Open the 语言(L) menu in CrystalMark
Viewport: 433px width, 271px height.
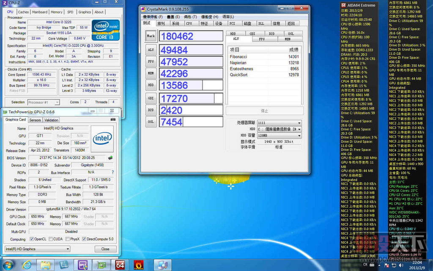[228, 17]
